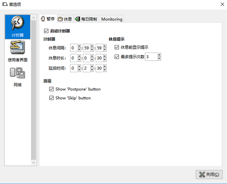Decrease 休息间隔 hours with down arrow
Viewport: 227px width, 184px height.
(79, 50)
